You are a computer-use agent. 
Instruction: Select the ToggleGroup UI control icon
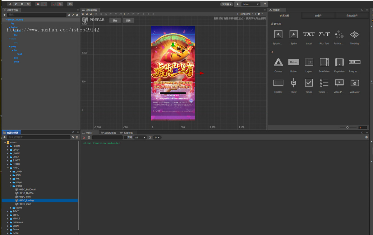[x=324, y=83]
